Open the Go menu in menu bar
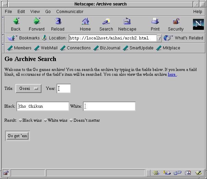 (x=48, y=11)
